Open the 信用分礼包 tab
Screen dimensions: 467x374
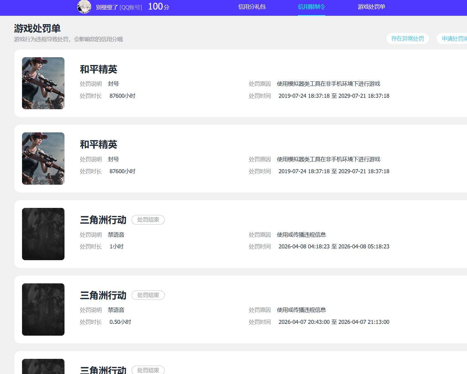pos(252,7)
